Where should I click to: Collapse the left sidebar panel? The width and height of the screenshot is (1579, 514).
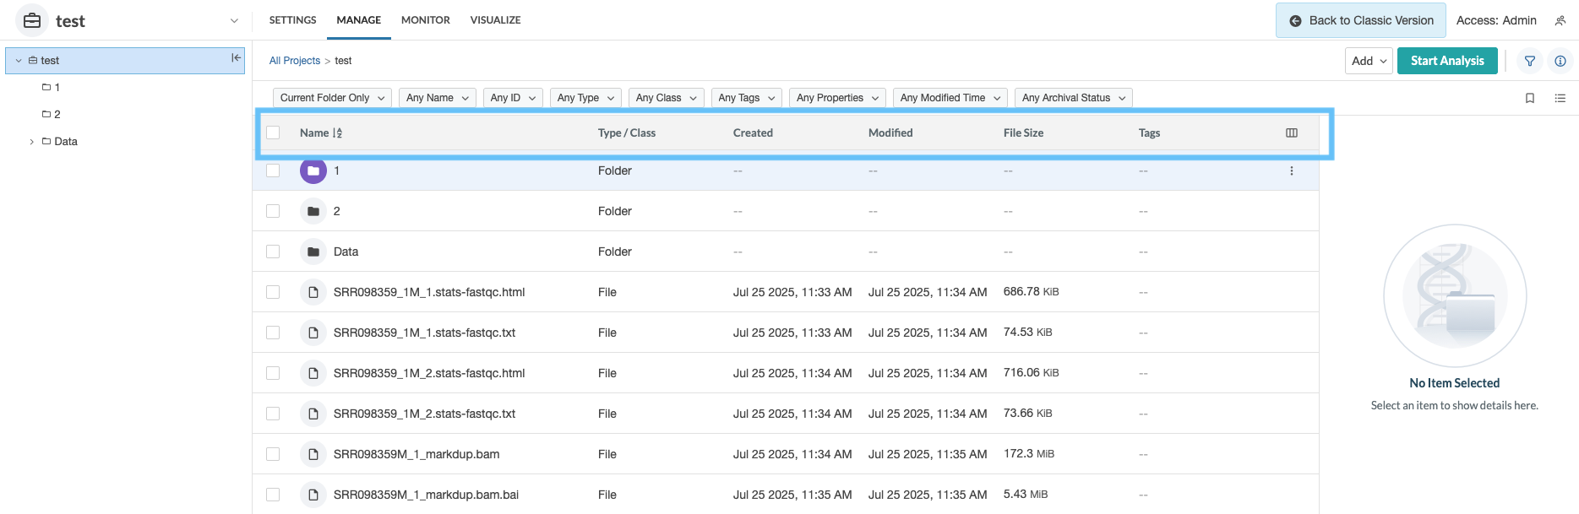coord(236,58)
